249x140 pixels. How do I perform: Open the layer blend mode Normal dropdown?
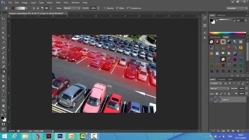(x=219, y=88)
